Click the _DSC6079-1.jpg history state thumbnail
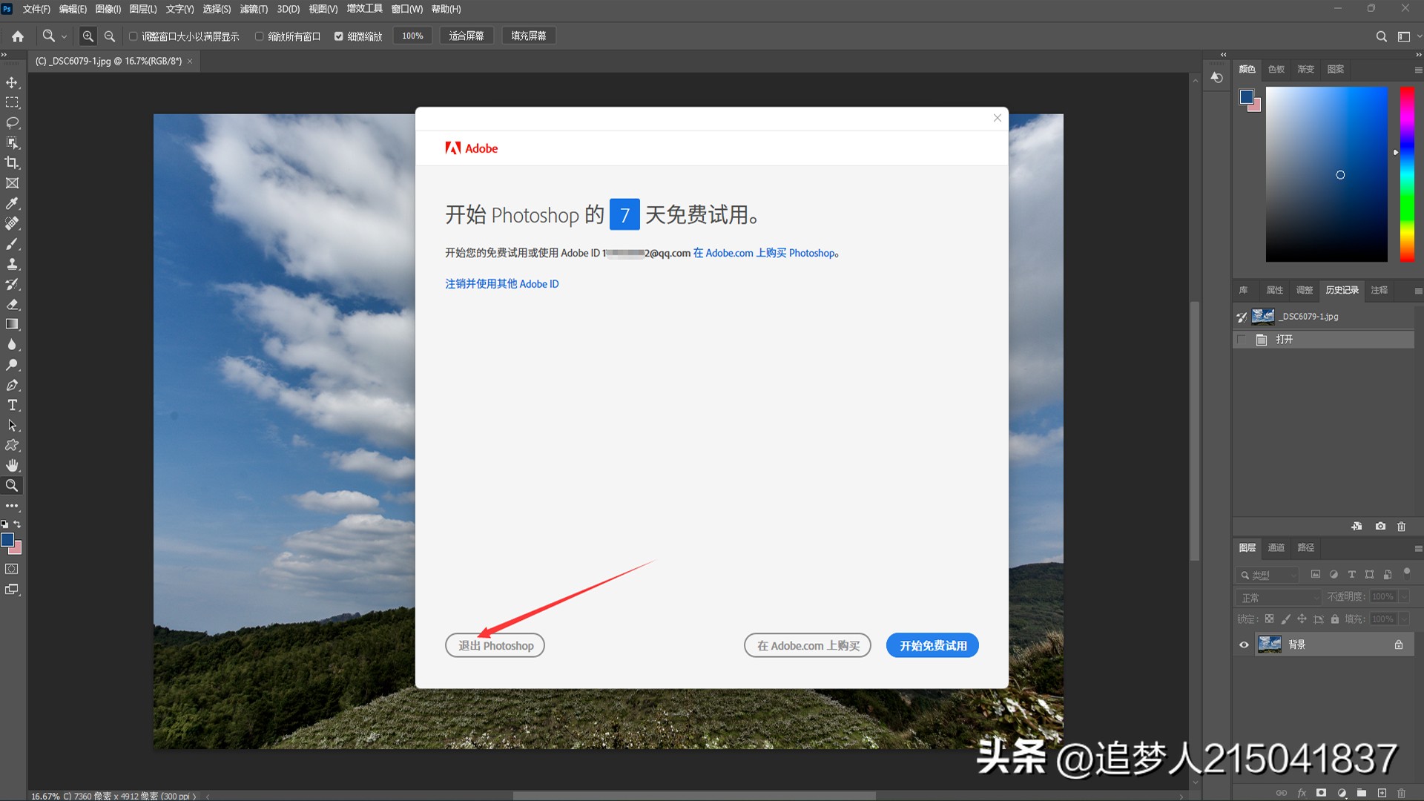 click(1263, 316)
